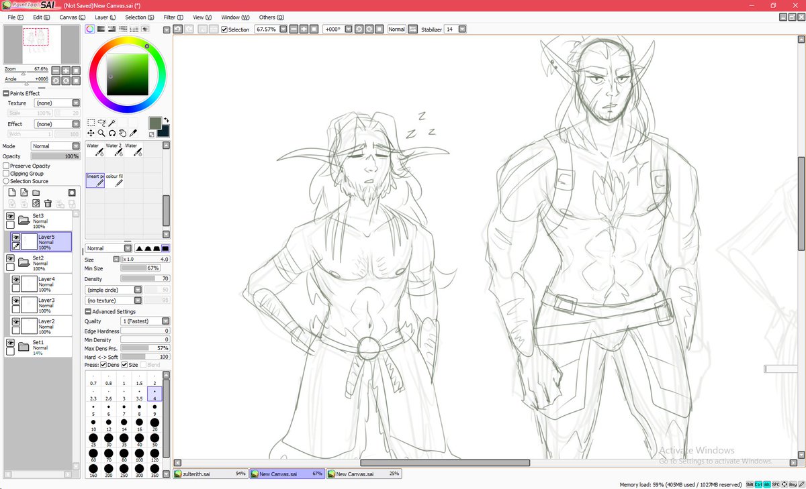
Task: Select brush size 0.7 preset
Action: 93,380
